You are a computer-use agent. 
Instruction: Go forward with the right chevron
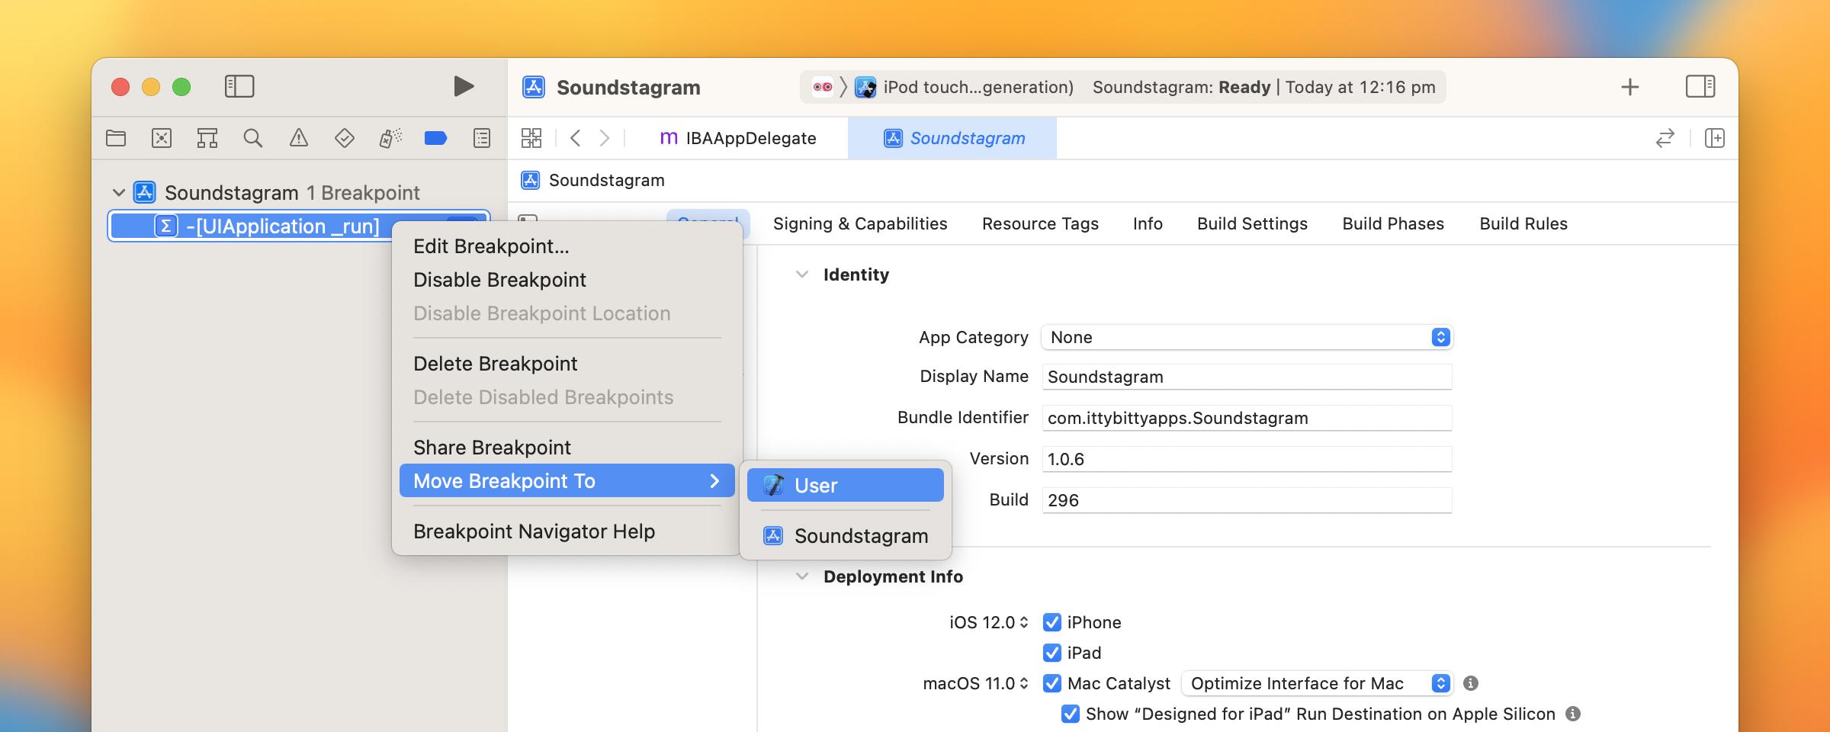click(x=605, y=138)
